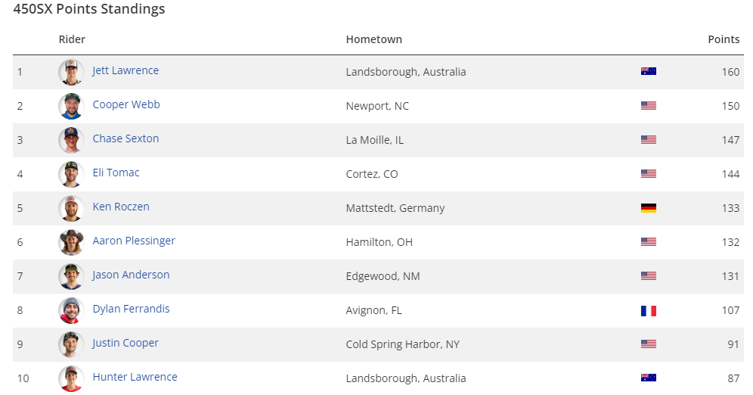Click the US flag in Eli Tomac's row
753x395 pixels.
click(648, 174)
